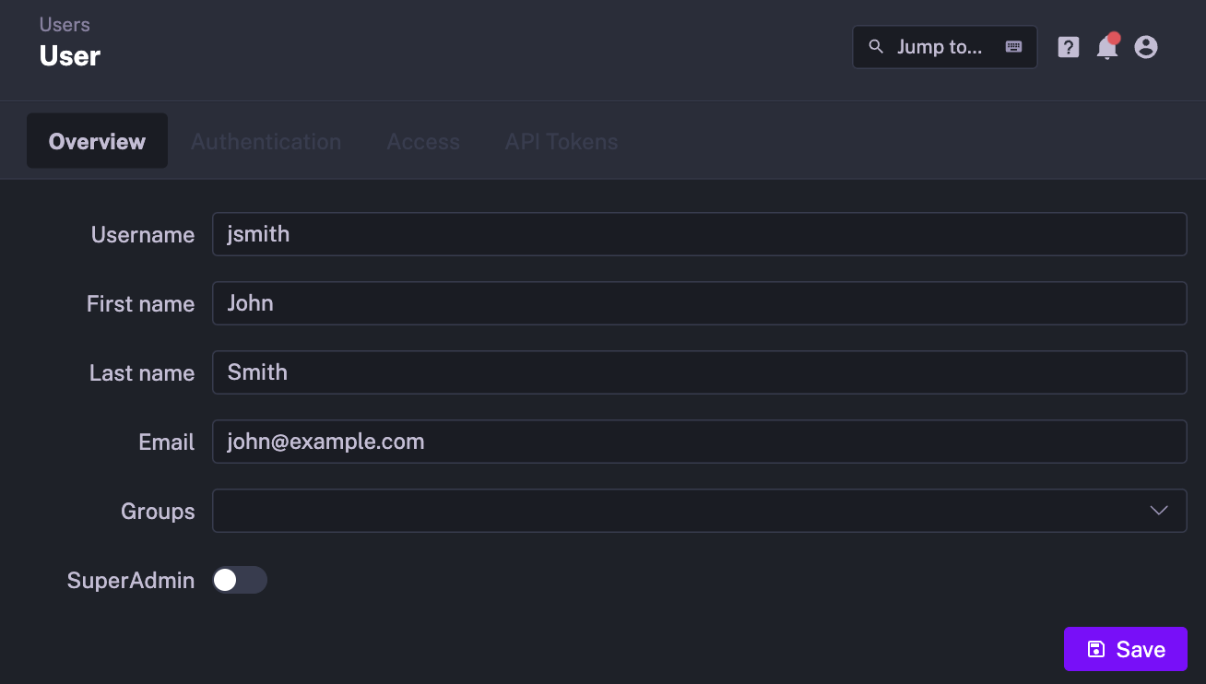
Task: Select the Access tab
Action: pyautogui.click(x=423, y=141)
